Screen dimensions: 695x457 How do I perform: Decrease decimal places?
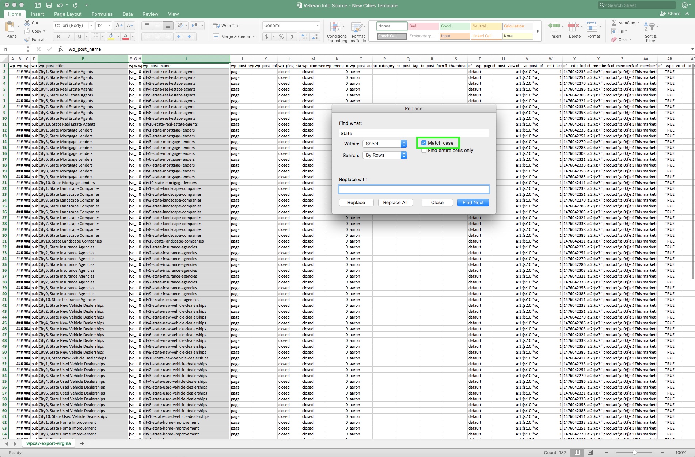tap(315, 37)
